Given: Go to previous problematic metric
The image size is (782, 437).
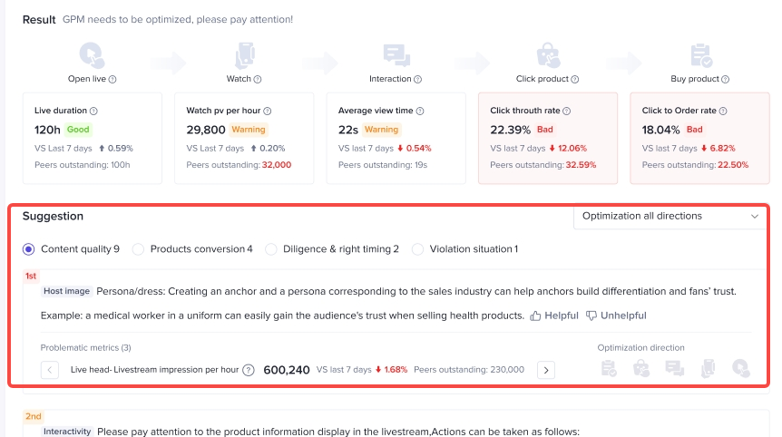Looking at the screenshot, I should tap(50, 370).
